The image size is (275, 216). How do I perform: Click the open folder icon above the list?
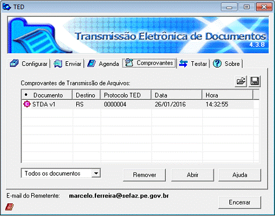click(241, 81)
